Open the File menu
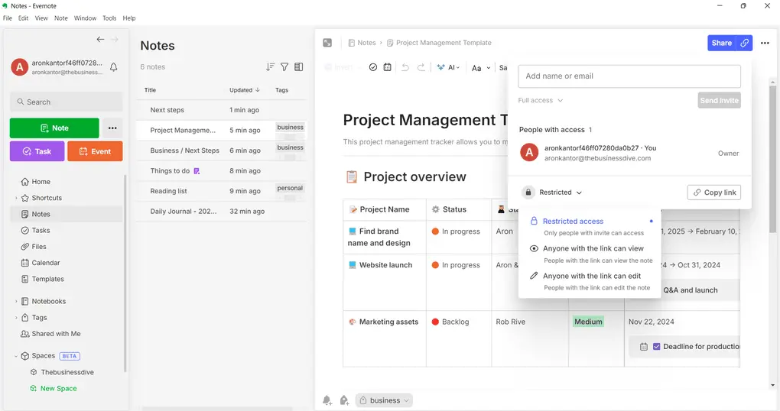780x411 pixels. (8, 18)
